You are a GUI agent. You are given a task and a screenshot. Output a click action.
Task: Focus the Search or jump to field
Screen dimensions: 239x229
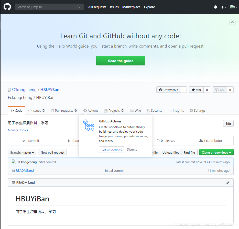click(x=49, y=7)
